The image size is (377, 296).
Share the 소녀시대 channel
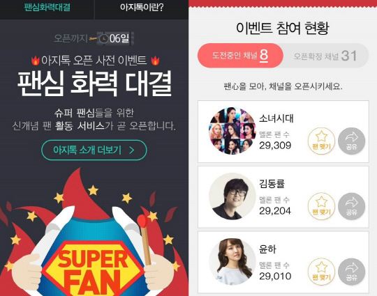click(x=351, y=141)
